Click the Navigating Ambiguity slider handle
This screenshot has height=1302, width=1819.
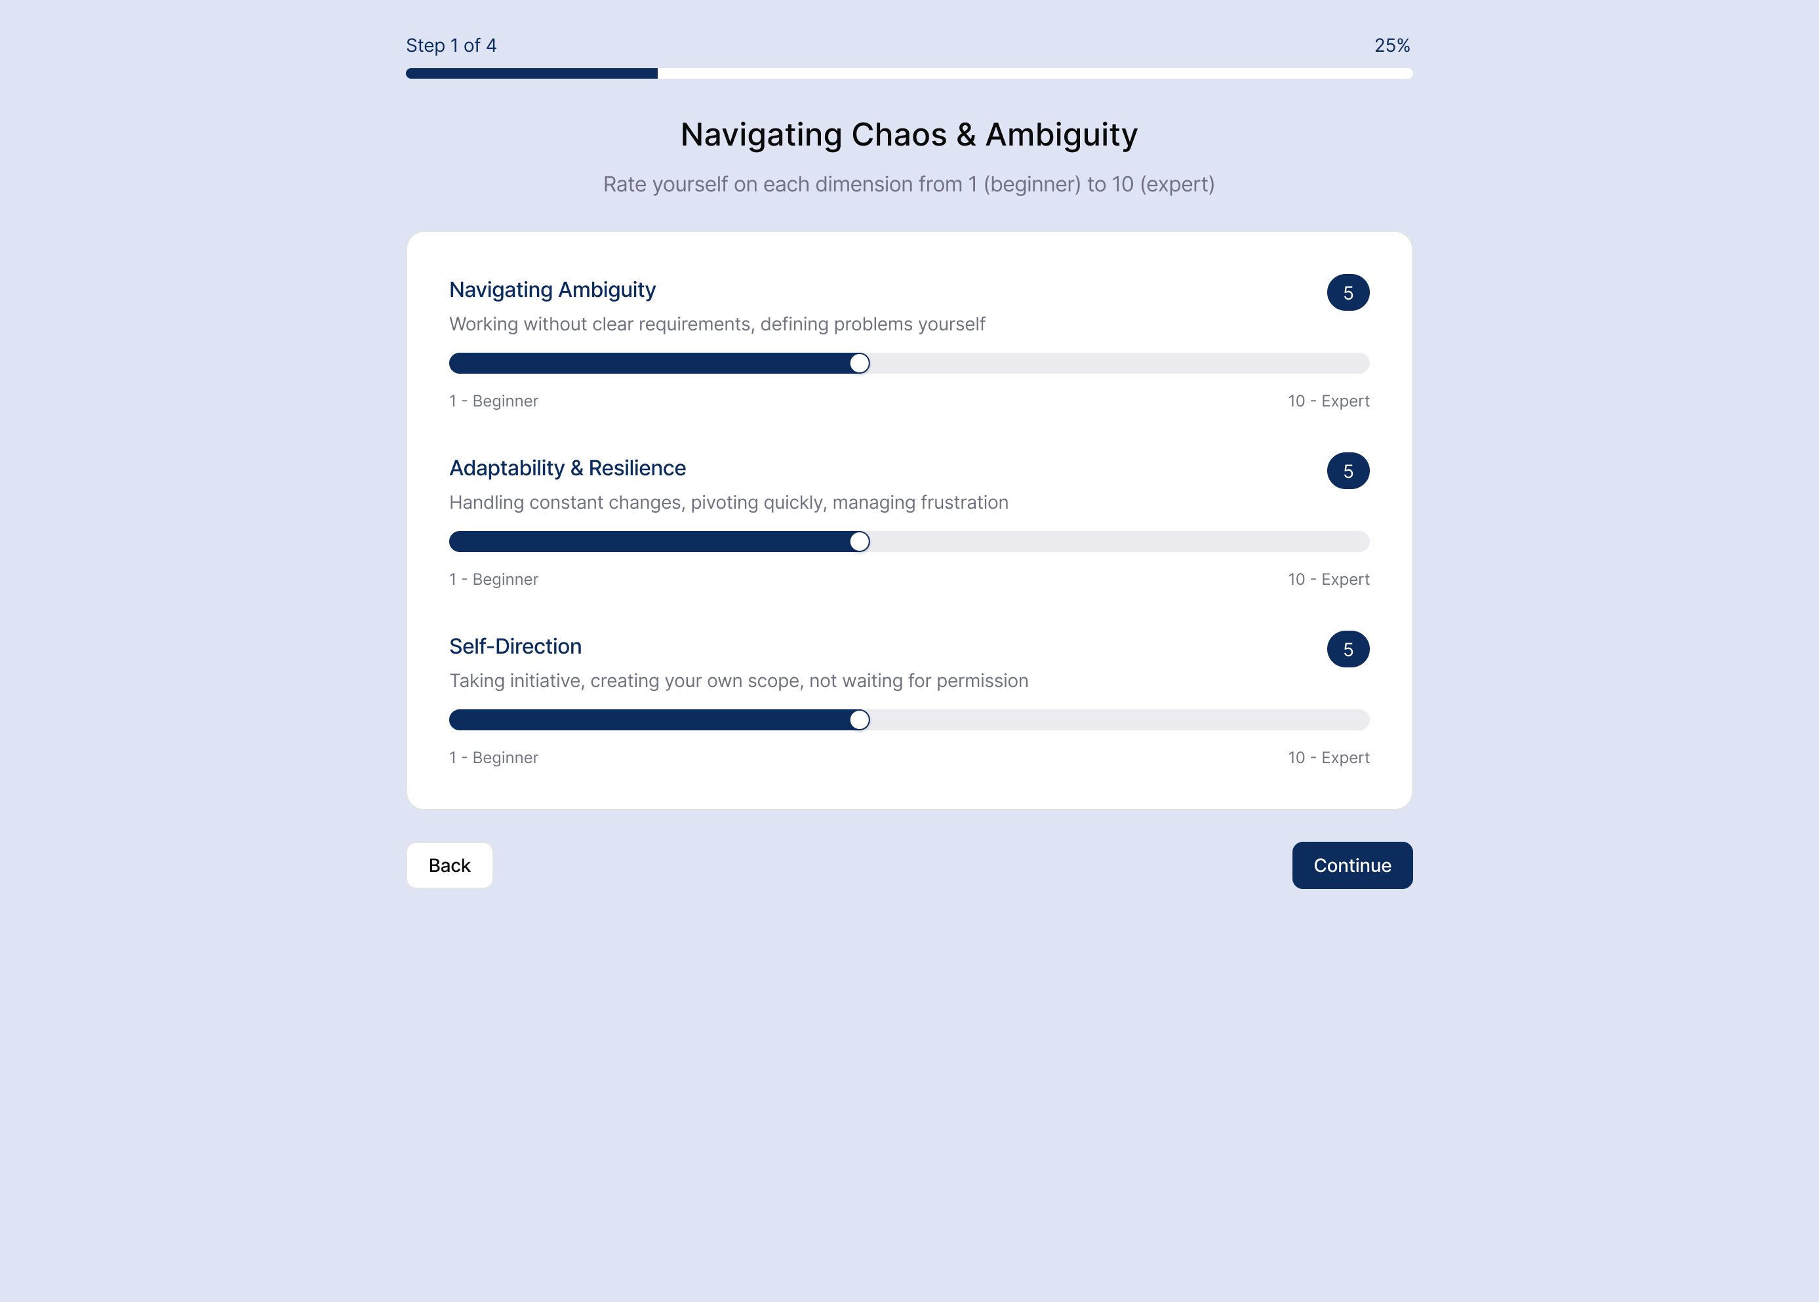coord(860,363)
